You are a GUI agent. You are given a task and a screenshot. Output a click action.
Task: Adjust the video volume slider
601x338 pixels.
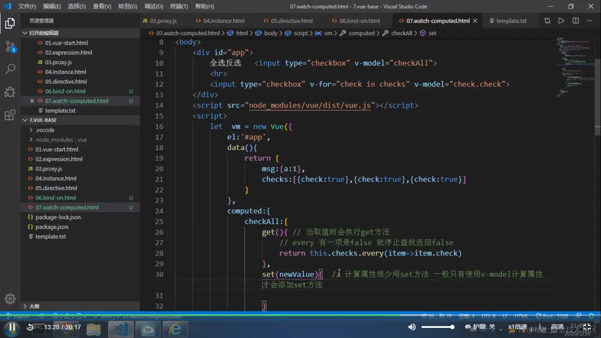click(437, 327)
